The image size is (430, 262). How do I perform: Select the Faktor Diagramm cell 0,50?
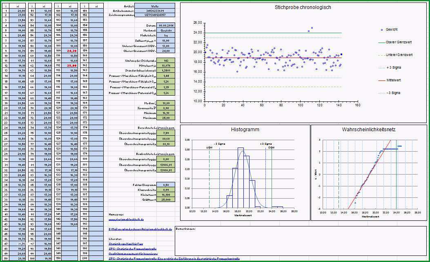coord(166,185)
